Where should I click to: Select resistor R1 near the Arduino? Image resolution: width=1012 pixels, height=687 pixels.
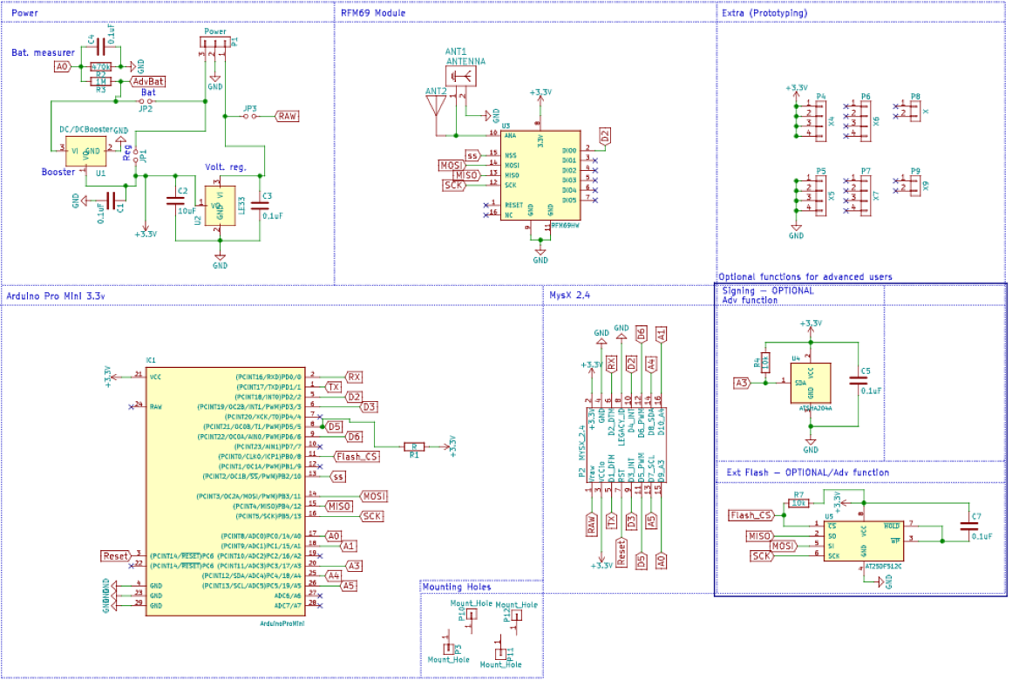[414, 446]
